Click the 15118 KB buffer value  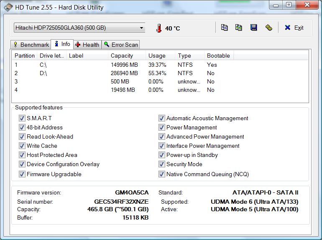pos(135,217)
